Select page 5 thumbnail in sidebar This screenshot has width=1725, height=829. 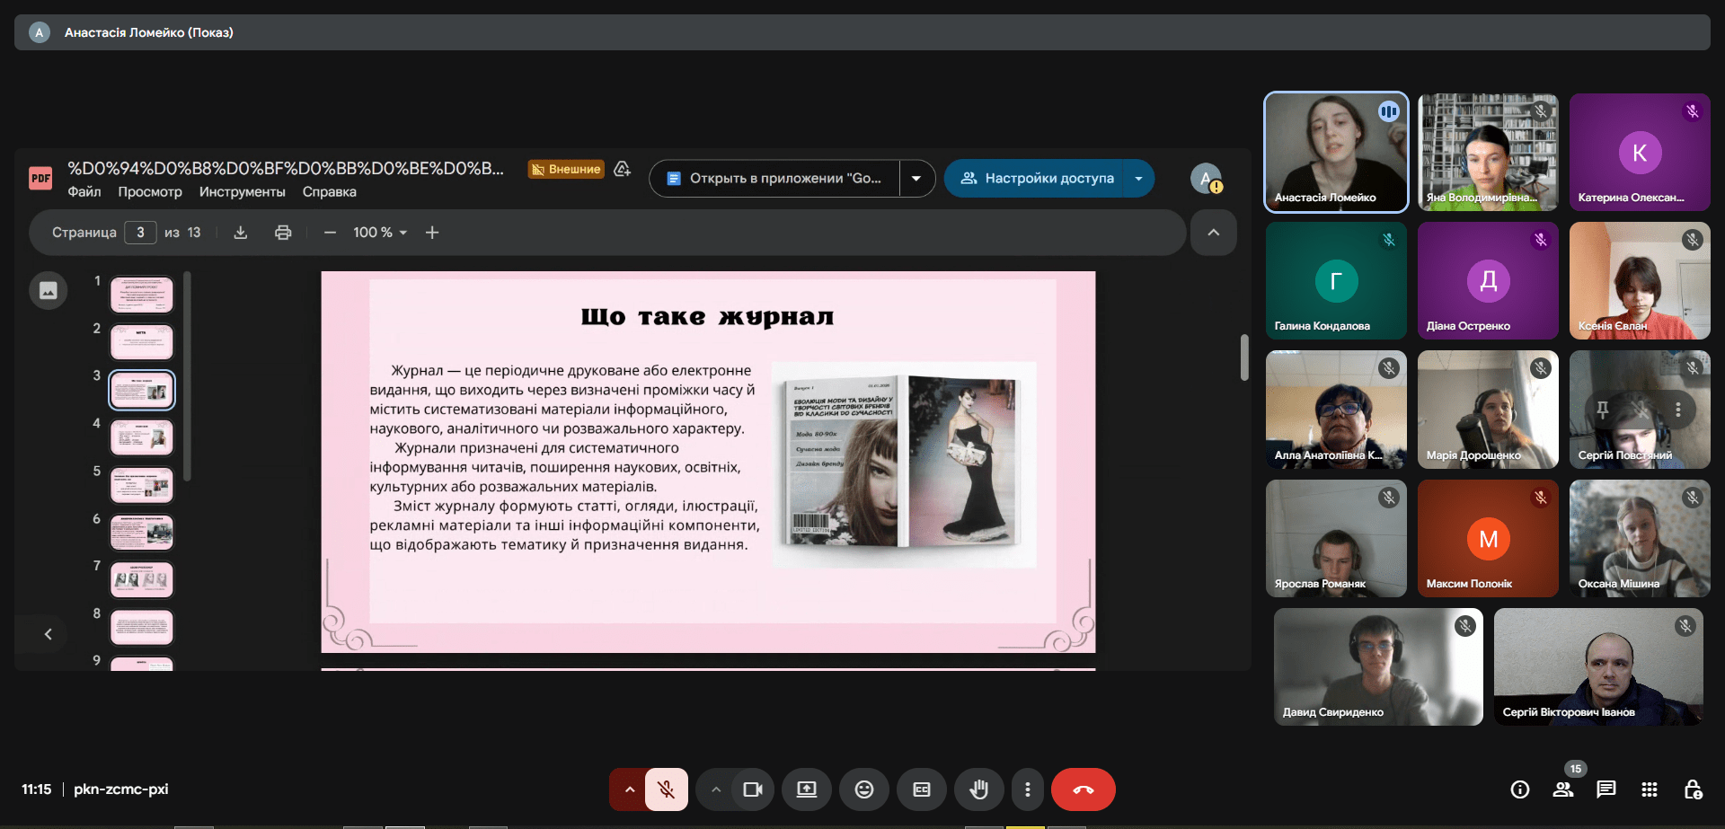(x=142, y=485)
